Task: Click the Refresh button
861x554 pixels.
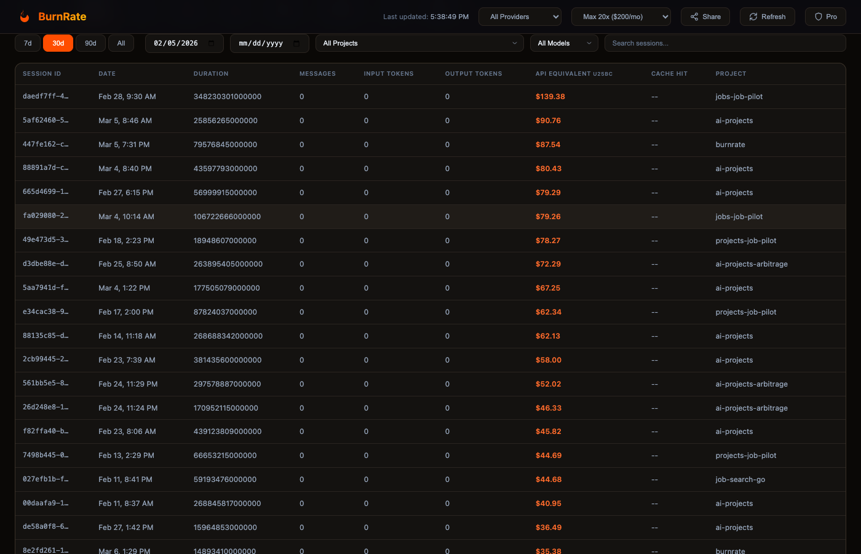Action: 768,16
